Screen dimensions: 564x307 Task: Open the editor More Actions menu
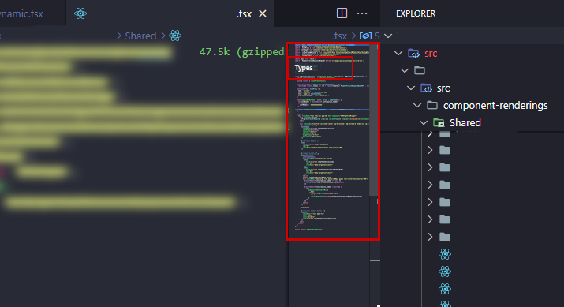click(362, 13)
